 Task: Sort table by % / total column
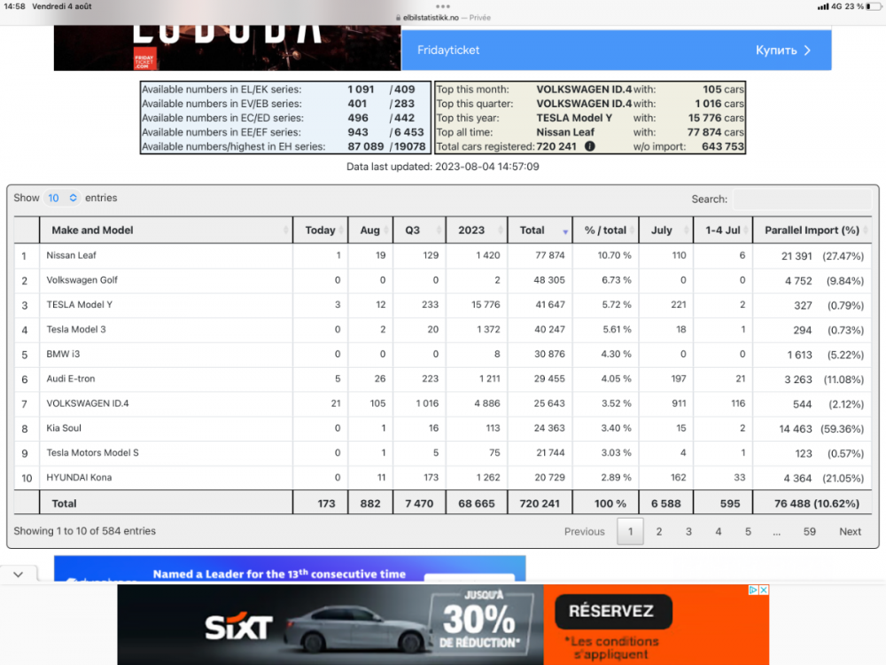coord(605,231)
